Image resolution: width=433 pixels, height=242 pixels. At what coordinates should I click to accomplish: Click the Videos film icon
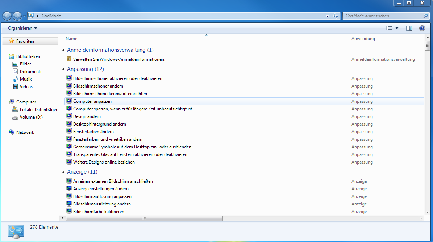pos(15,86)
